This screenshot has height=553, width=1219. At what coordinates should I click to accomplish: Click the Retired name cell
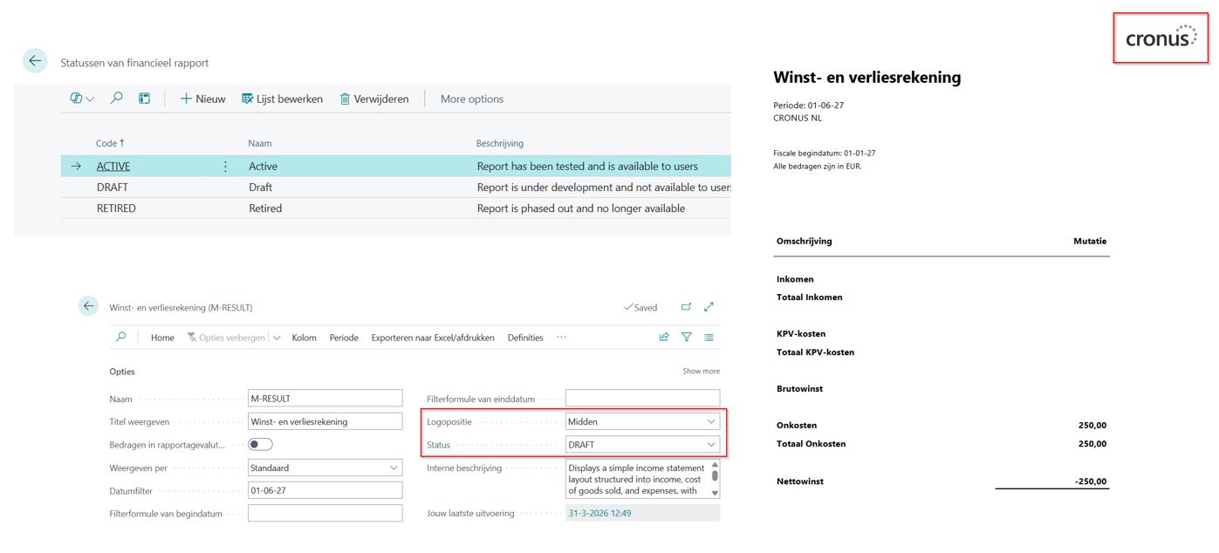tap(265, 208)
